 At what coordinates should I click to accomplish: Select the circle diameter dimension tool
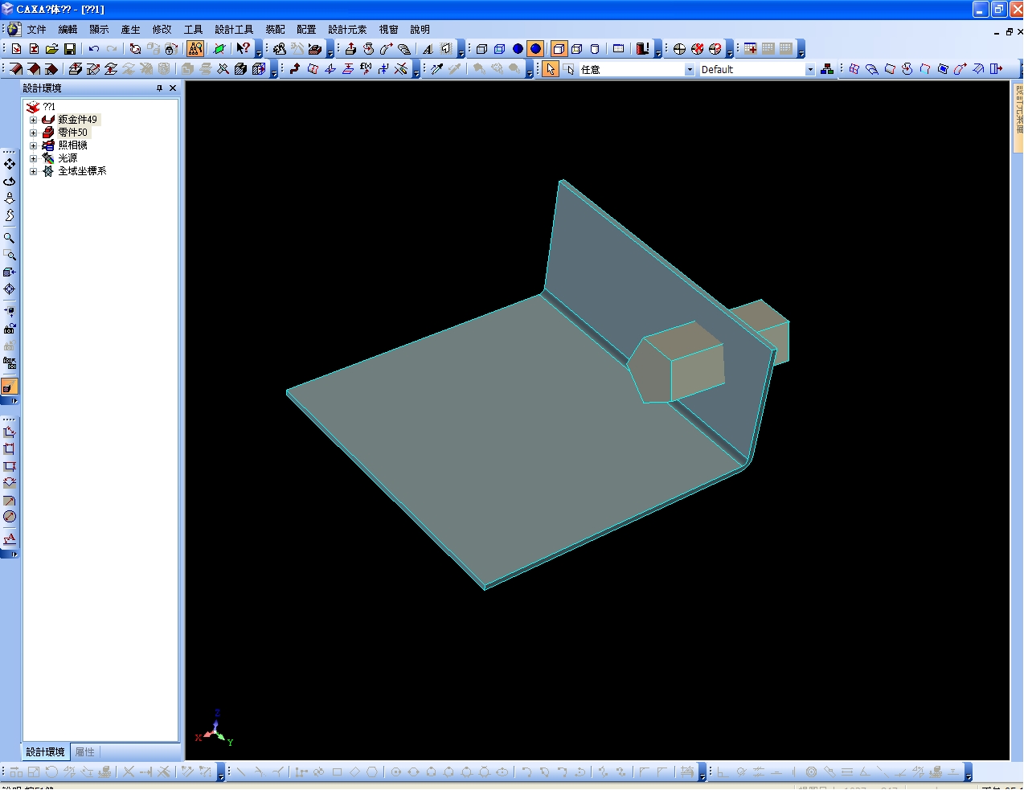pyautogui.click(x=10, y=517)
